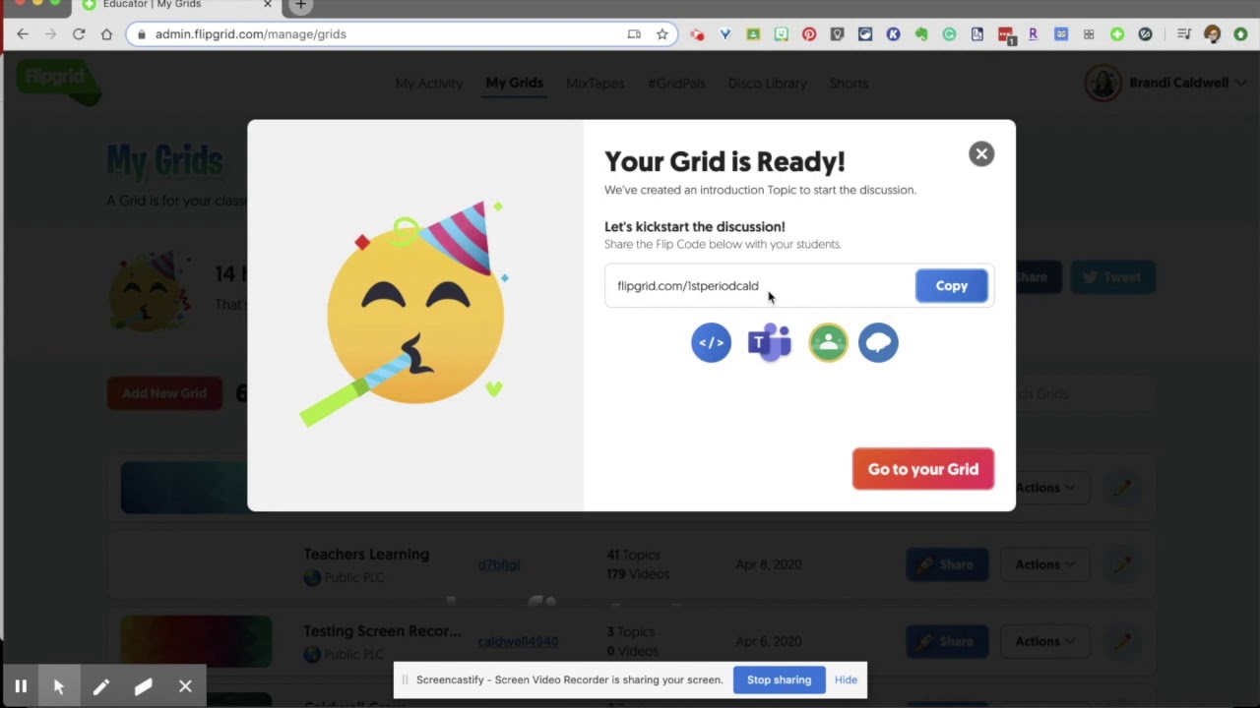
Task: Open the Screencastify extension icon
Action: 697,33
